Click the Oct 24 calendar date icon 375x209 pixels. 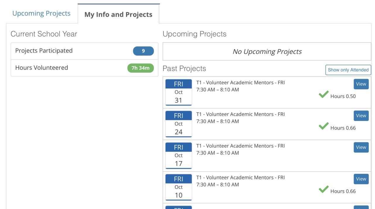pyautogui.click(x=178, y=124)
